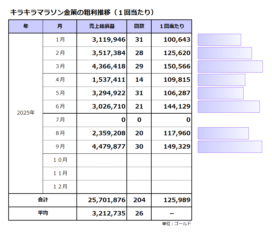Select the average sales value 3,212,735
Screen dimensions: 272x233
109,214
